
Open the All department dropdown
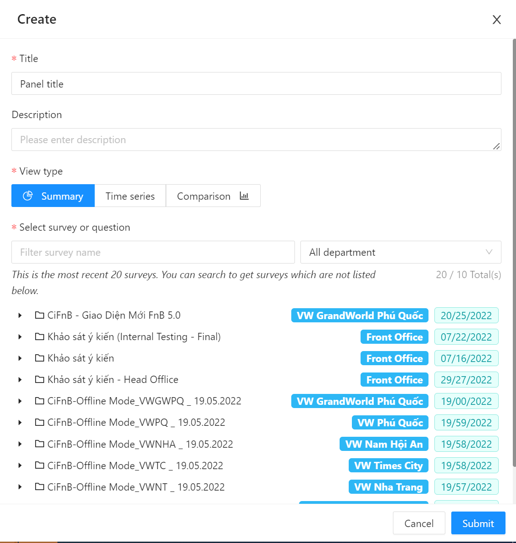400,252
